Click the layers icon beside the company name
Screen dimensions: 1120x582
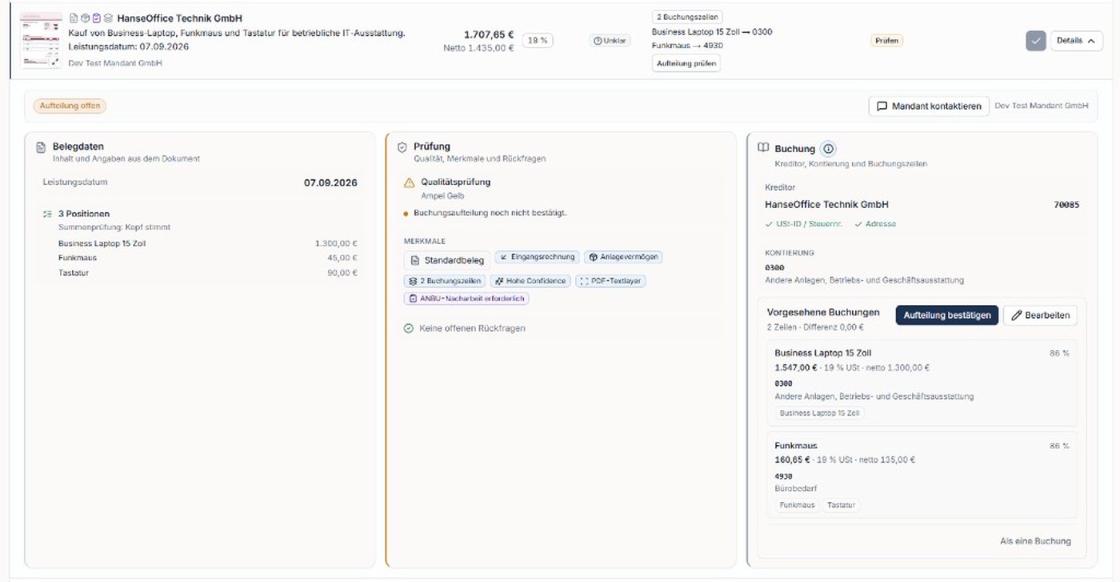[108, 18]
